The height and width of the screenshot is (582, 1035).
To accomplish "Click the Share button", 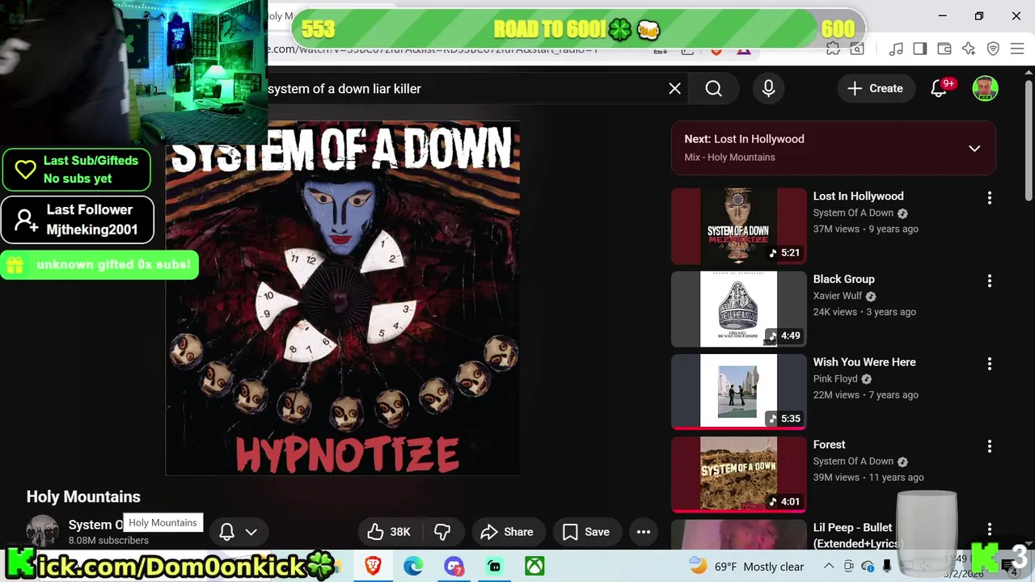I will point(506,532).
